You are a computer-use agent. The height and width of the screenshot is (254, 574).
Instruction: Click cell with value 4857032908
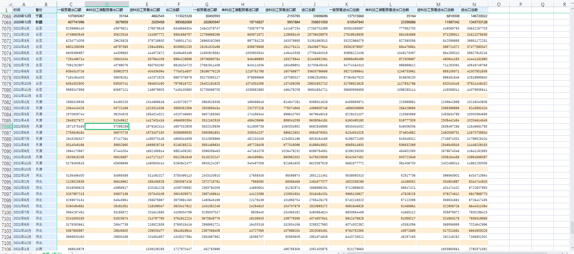179,126
